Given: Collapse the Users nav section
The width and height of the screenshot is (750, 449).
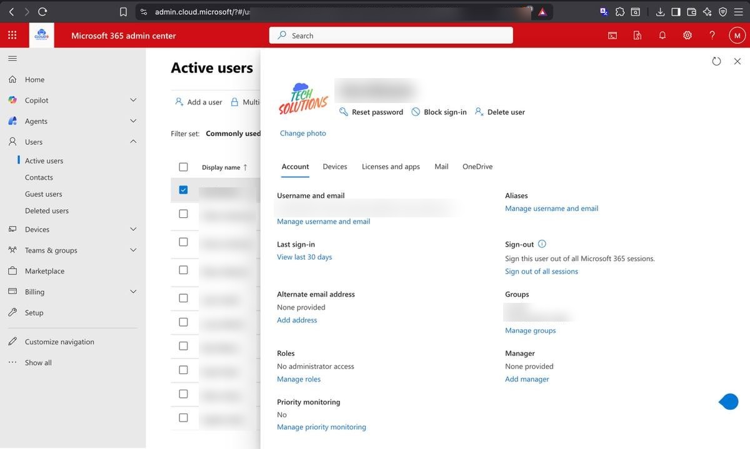Looking at the screenshot, I should pyautogui.click(x=133, y=142).
